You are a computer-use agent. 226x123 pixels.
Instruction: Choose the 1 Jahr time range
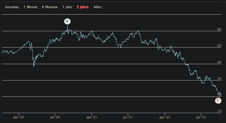coord(67,7)
